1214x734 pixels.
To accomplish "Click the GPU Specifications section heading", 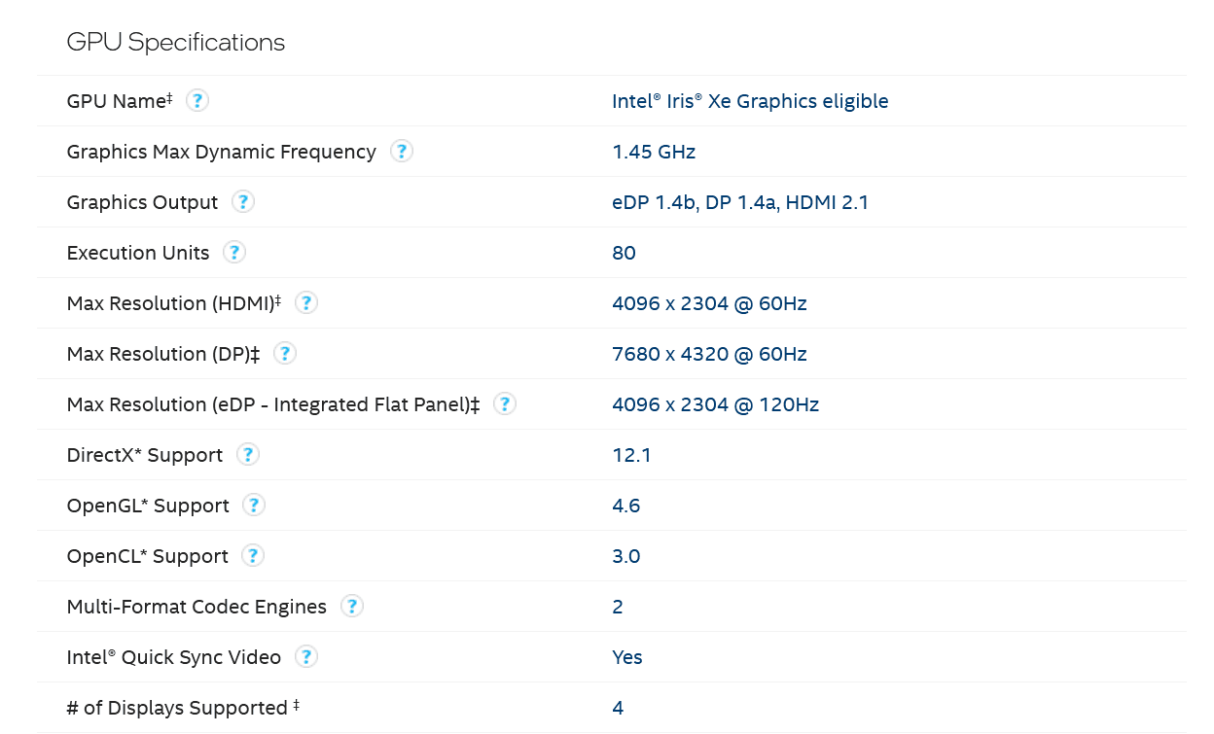I will click(175, 43).
